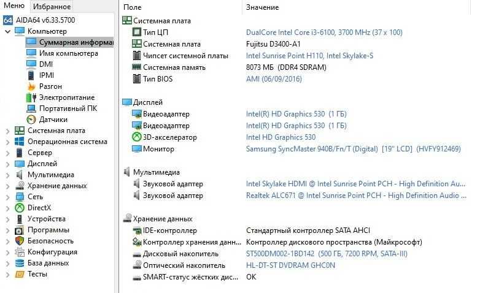Viewport: 480px width, 293px height.
Task: Click the IDE-контроллер card icon
Action: tap(137, 230)
